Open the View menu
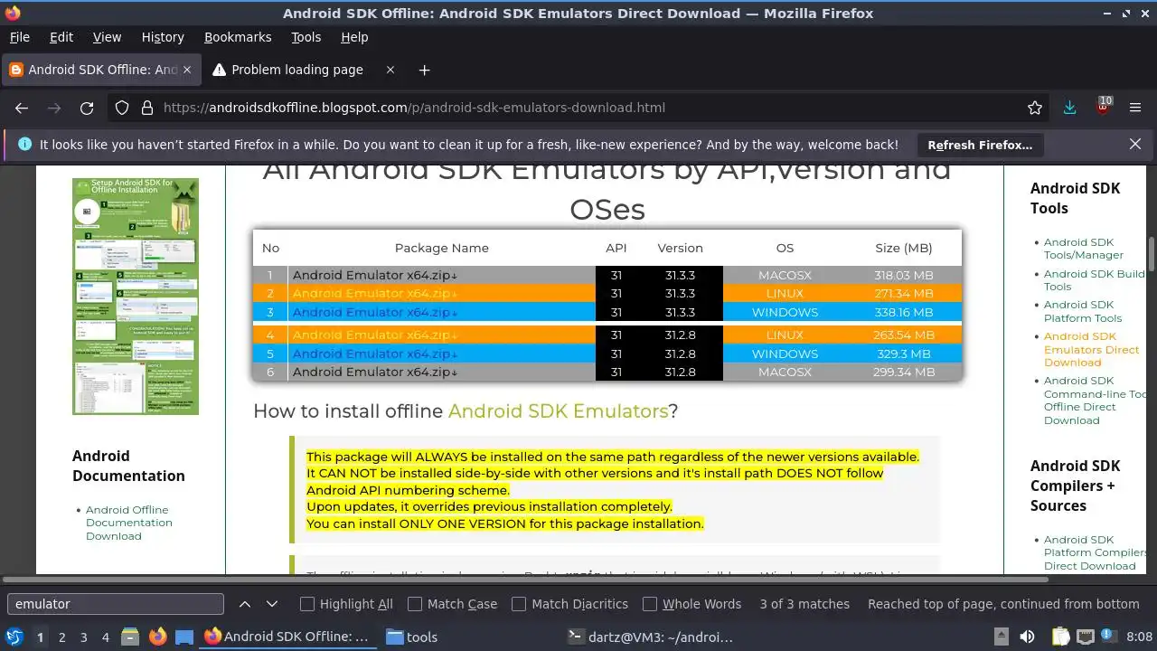This screenshot has height=651, width=1157. point(107,37)
